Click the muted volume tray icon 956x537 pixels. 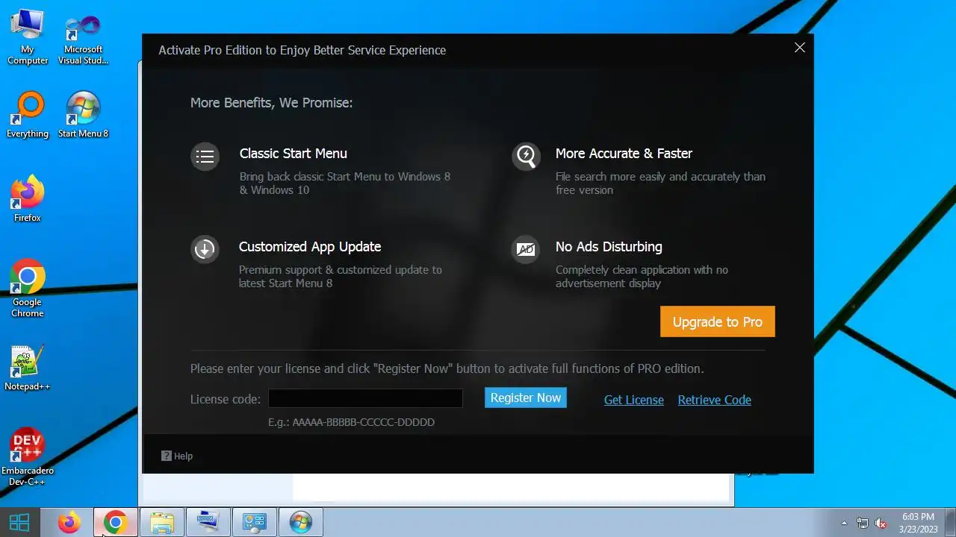click(881, 523)
